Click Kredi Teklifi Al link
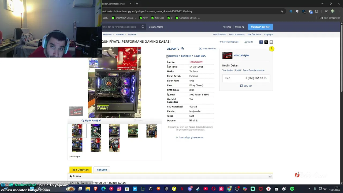The height and width of the screenshot is (193, 343). [208, 49]
